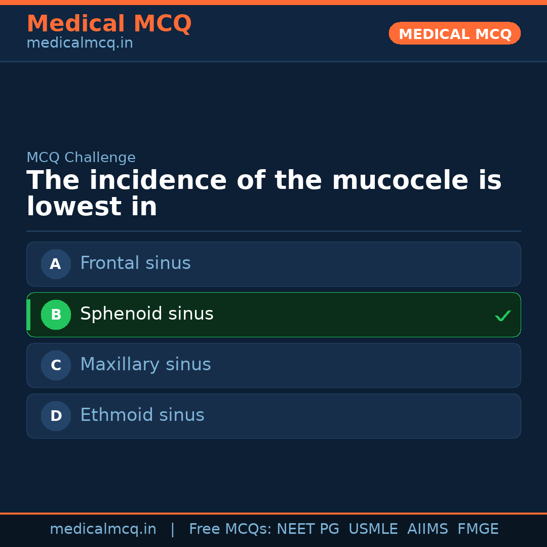
Task: Click the circular D option badge
Action: click(56, 416)
